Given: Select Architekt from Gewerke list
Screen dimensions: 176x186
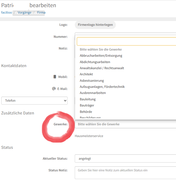Looking at the screenshot, I should coord(86,74).
